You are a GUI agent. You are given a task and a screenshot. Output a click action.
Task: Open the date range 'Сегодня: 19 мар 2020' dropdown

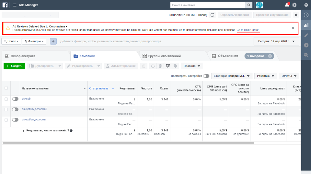pyautogui.click(x=276, y=41)
